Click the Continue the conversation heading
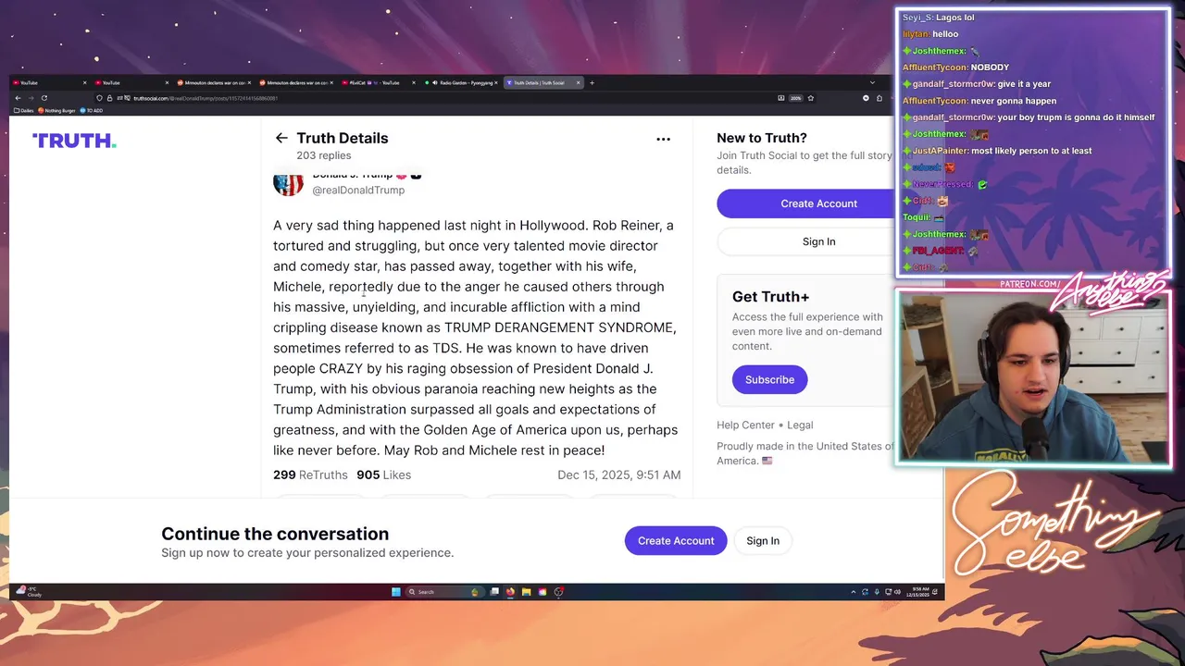The height and width of the screenshot is (666, 1185). click(275, 534)
